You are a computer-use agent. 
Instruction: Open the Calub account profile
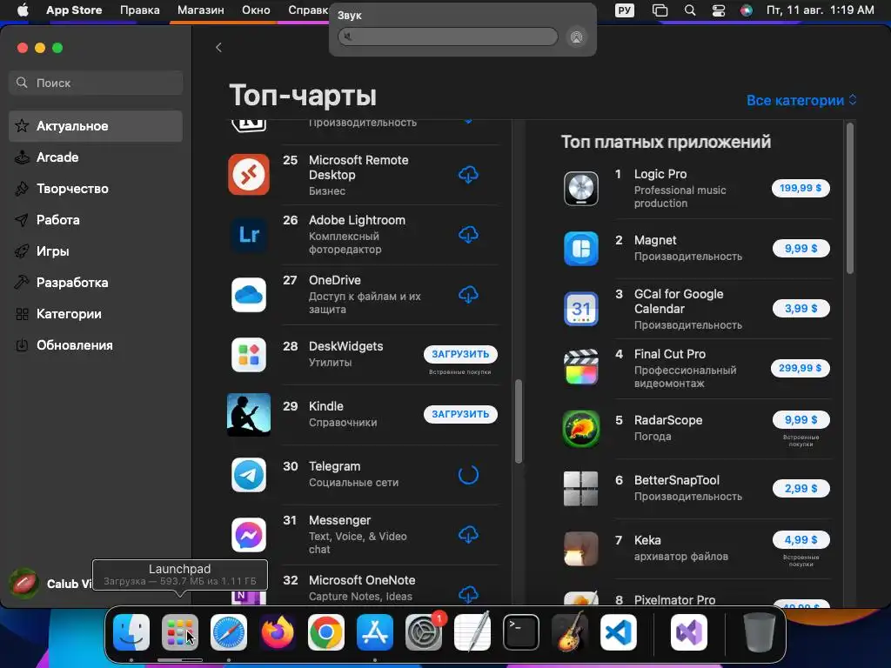pos(51,584)
